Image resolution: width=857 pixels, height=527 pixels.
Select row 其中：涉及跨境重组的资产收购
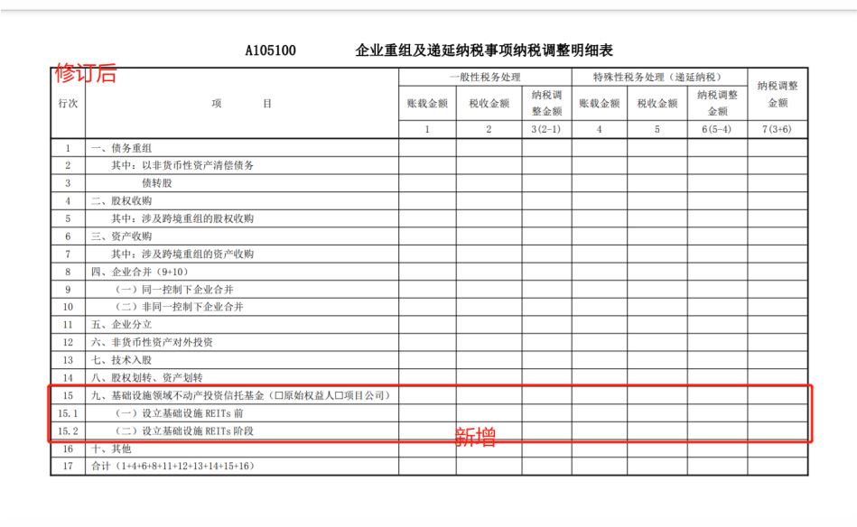click(x=429, y=254)
